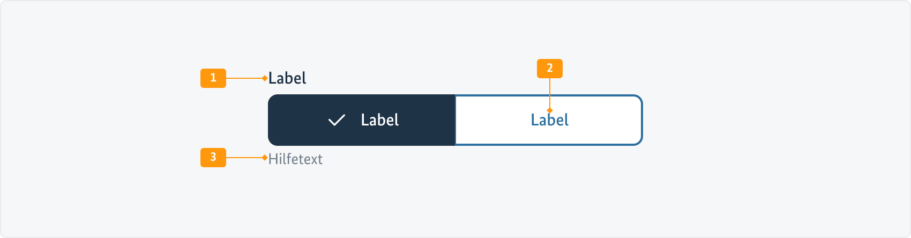This screenshot has height=238, width=911.
Task: Click the orange number 2 badge
Action: tap(550, 69)
